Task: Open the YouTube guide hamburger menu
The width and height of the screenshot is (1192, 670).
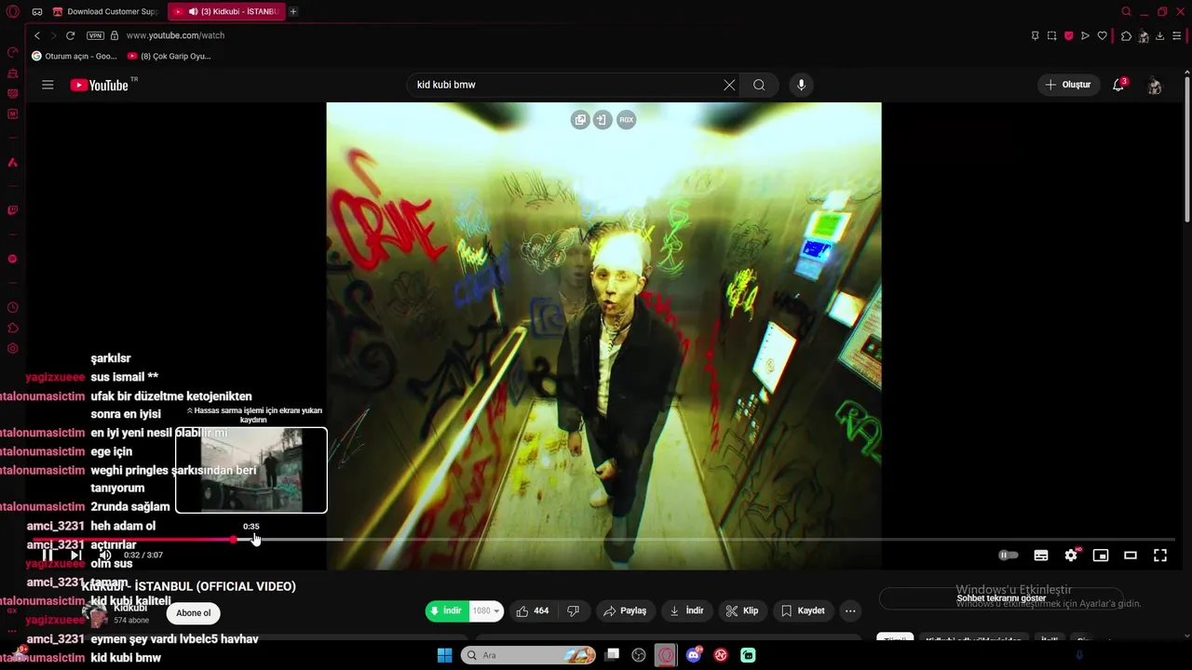Action: tap(47, 85)
